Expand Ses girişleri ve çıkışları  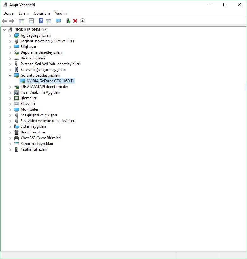10,115
